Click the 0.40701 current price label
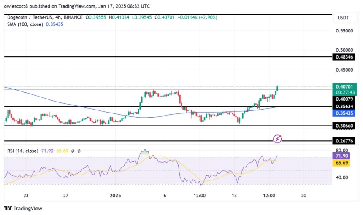Image resolution: width=363 pixels, height=215 pixels. tap(344, 87)
